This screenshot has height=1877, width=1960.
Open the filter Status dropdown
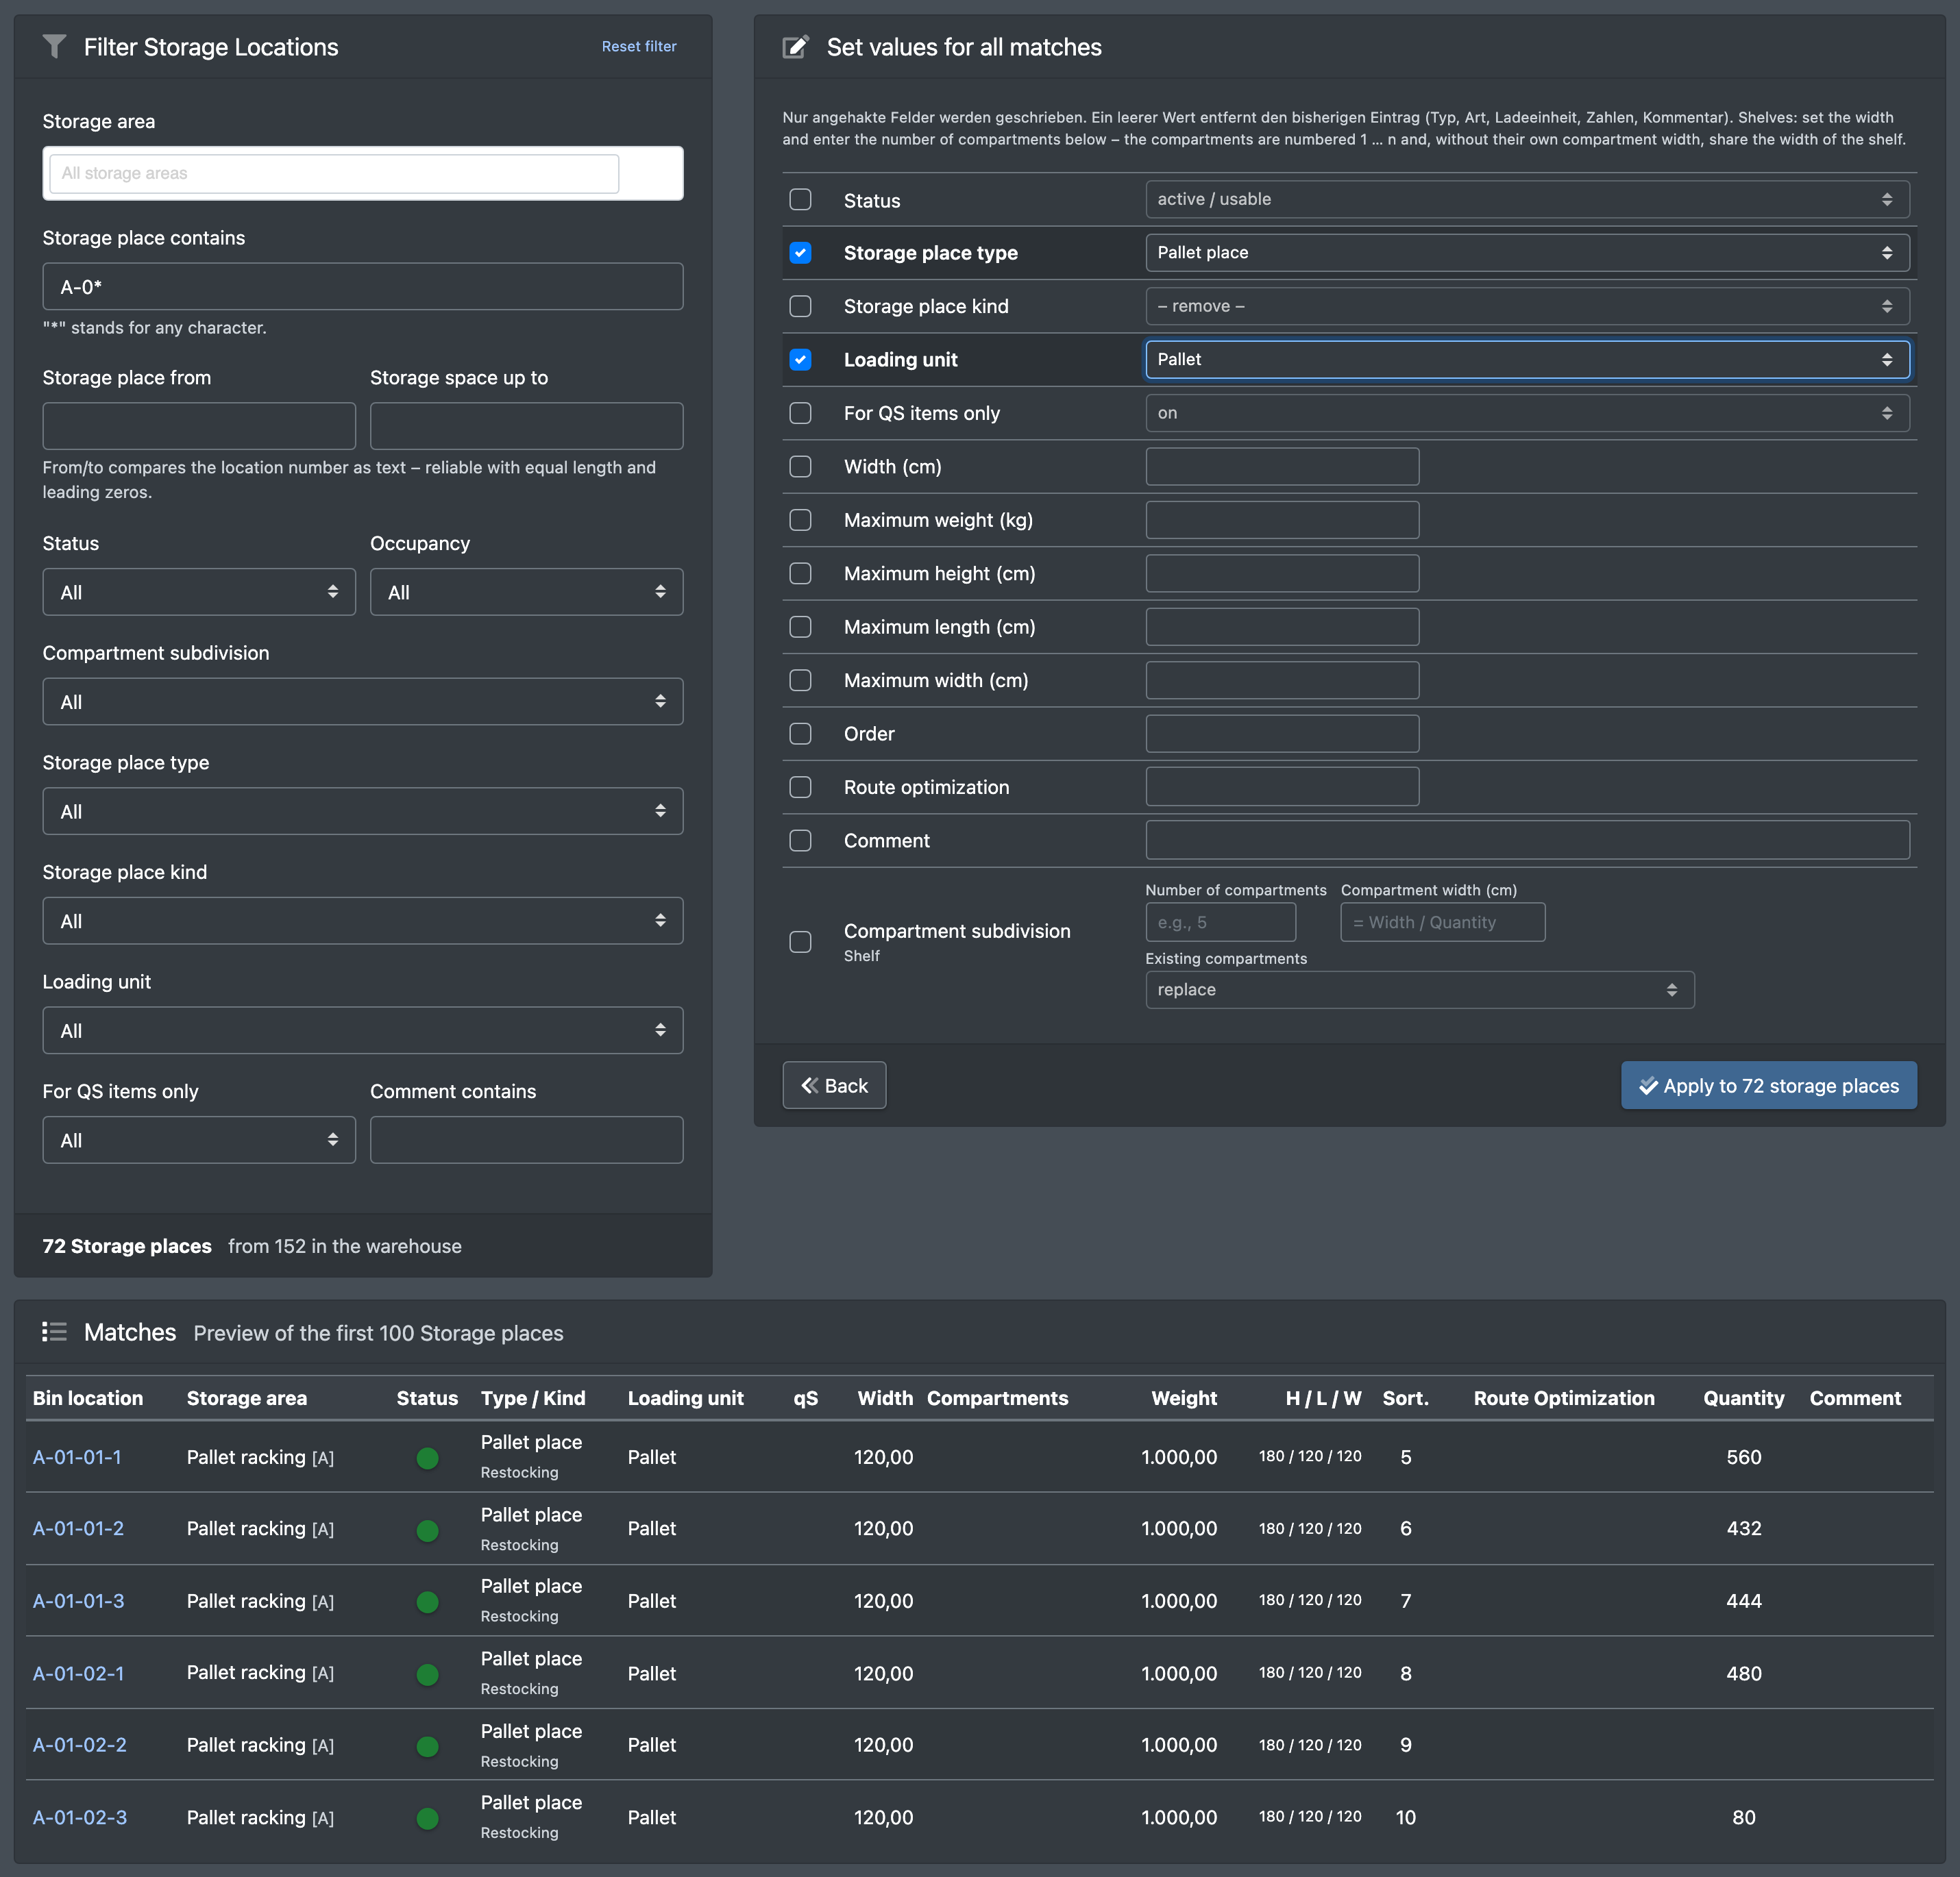(x=199, y=592)
